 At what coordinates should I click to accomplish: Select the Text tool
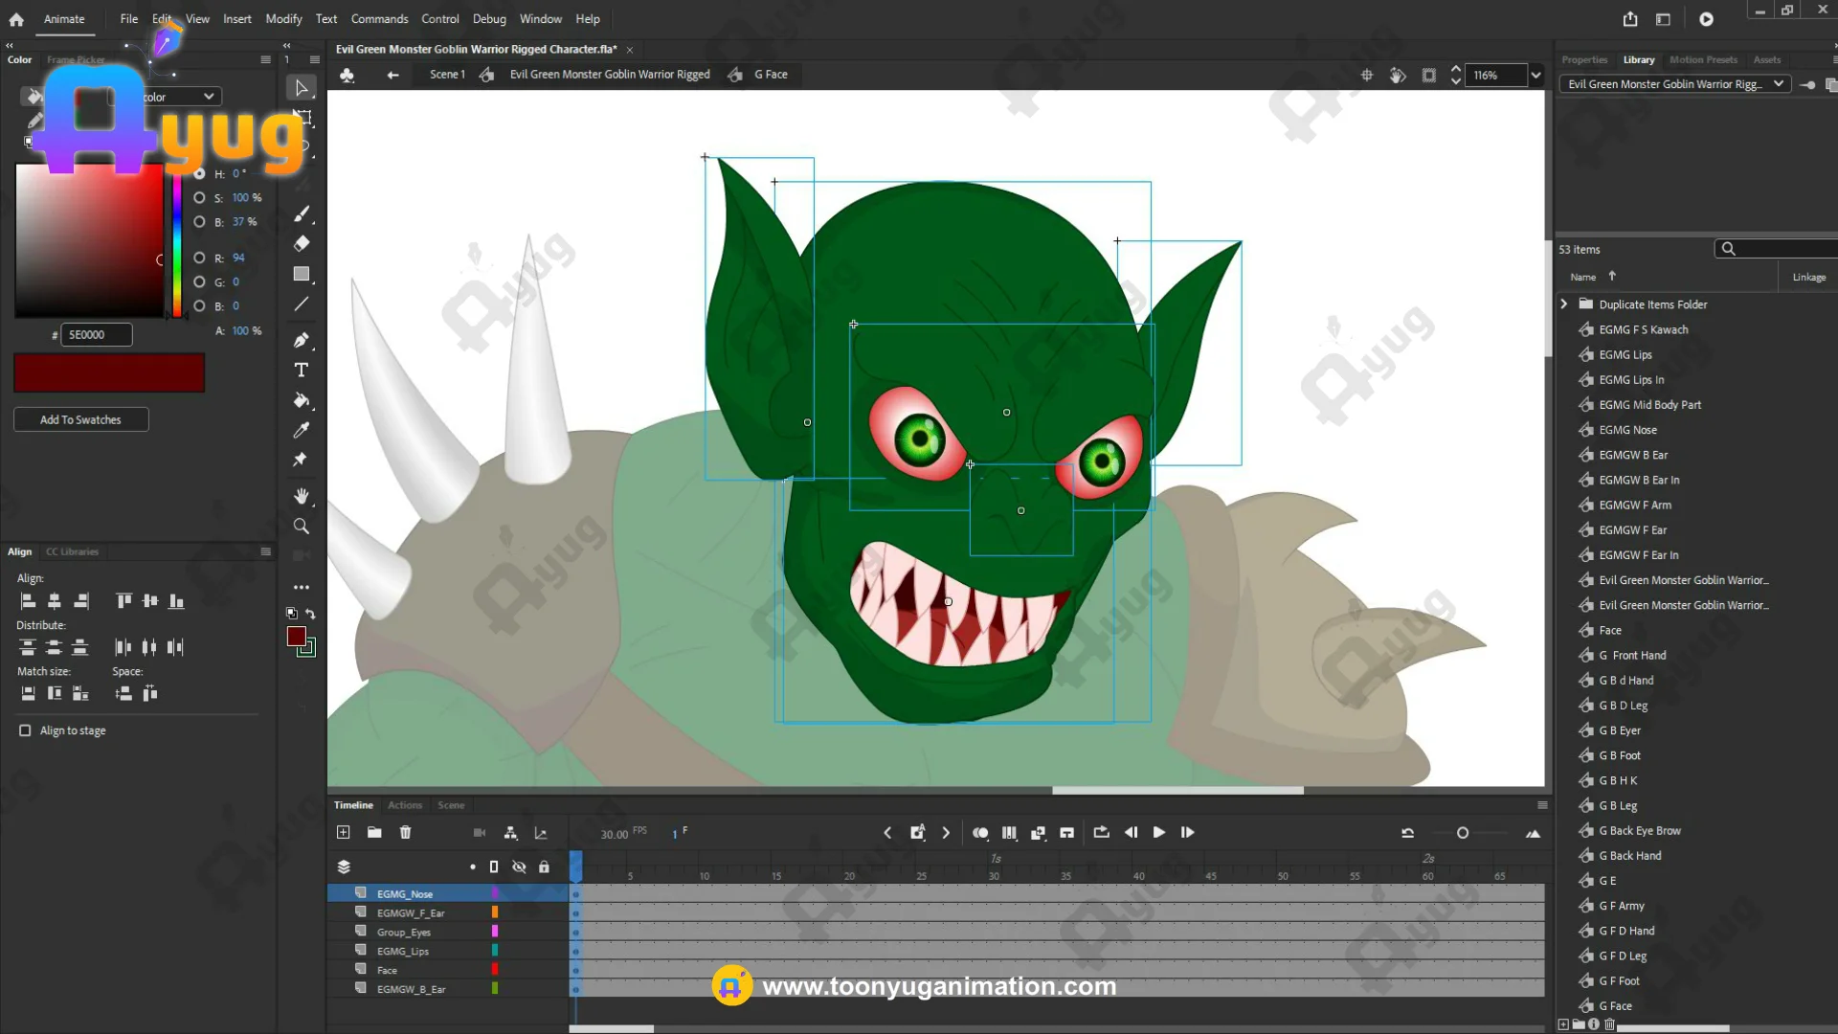tap(301, 371)
